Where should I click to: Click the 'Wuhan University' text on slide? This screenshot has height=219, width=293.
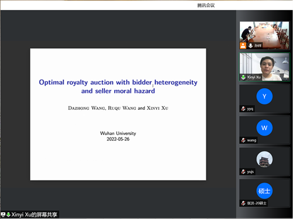(118, 133)
